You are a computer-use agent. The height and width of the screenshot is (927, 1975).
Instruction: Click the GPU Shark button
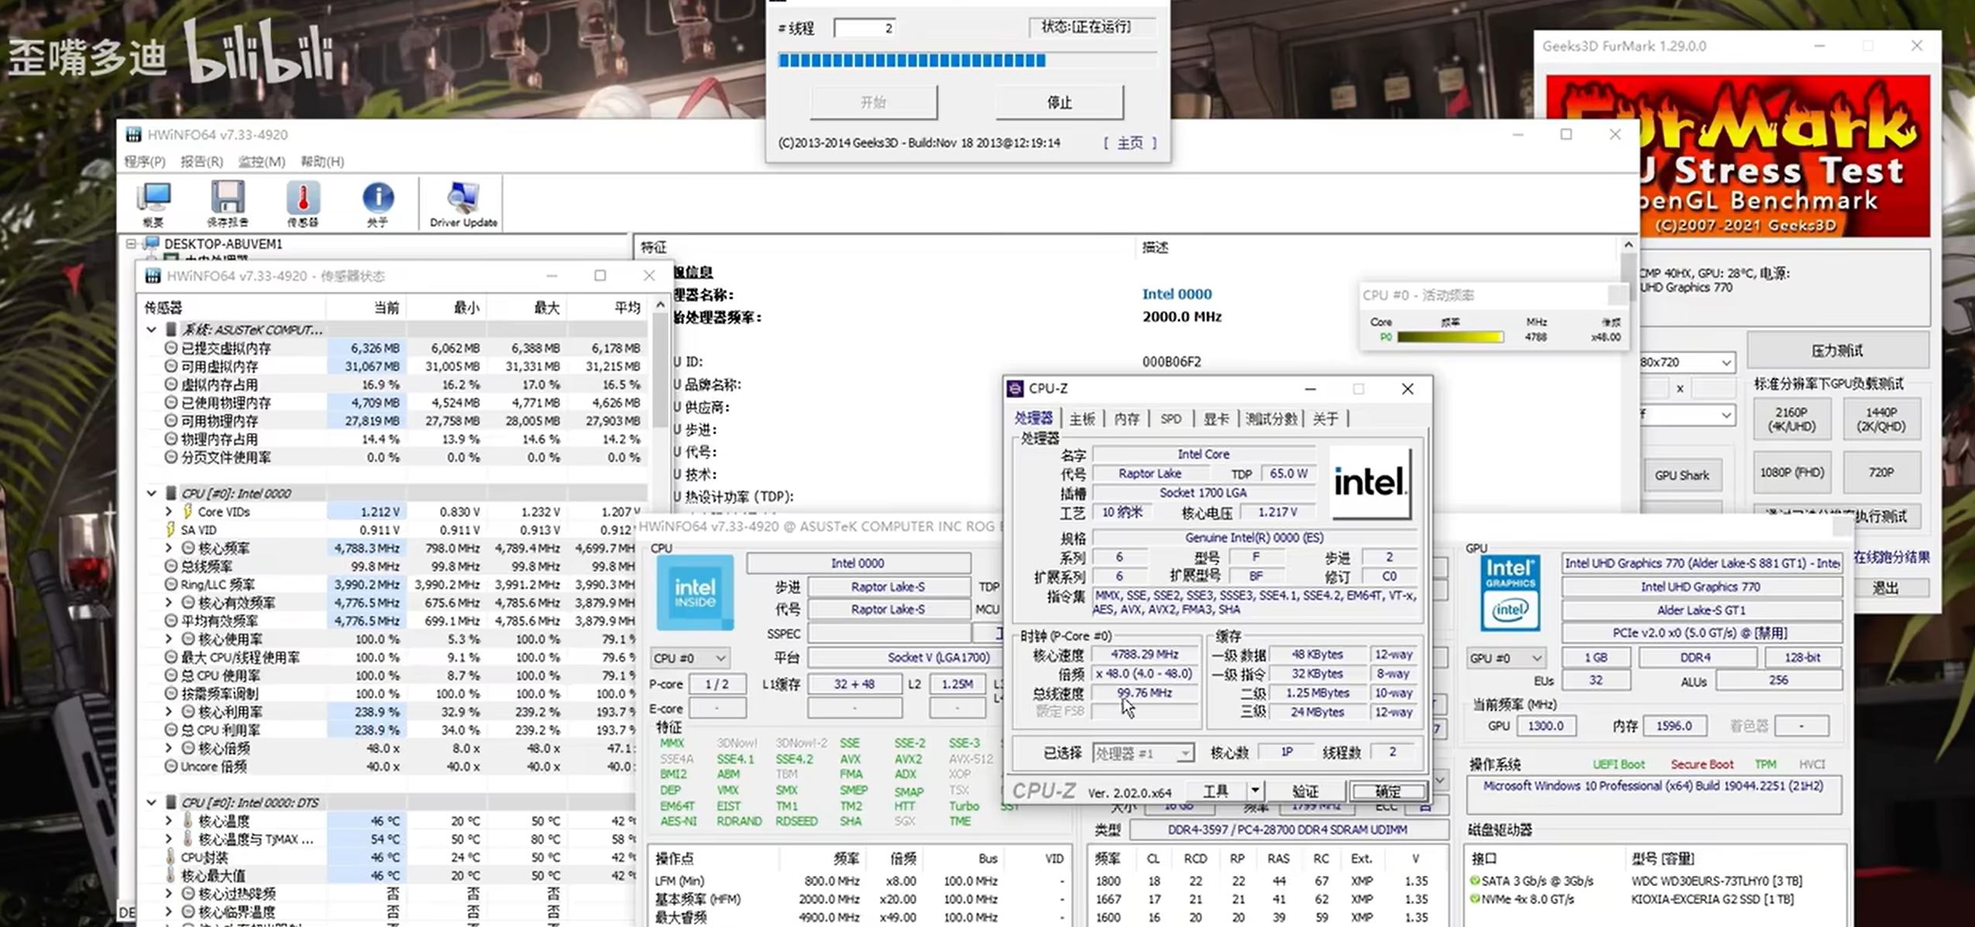1681,476
